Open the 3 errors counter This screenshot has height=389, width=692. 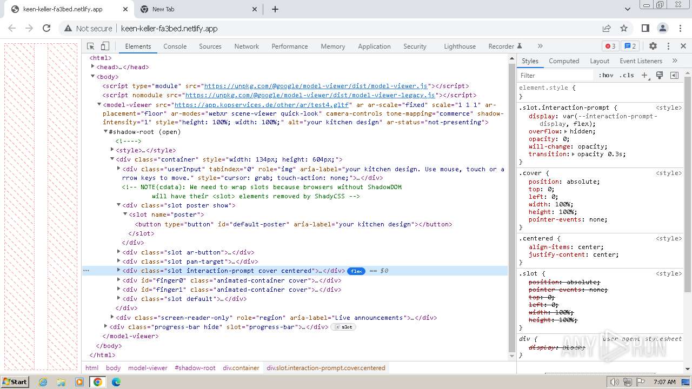pos(610,46)
